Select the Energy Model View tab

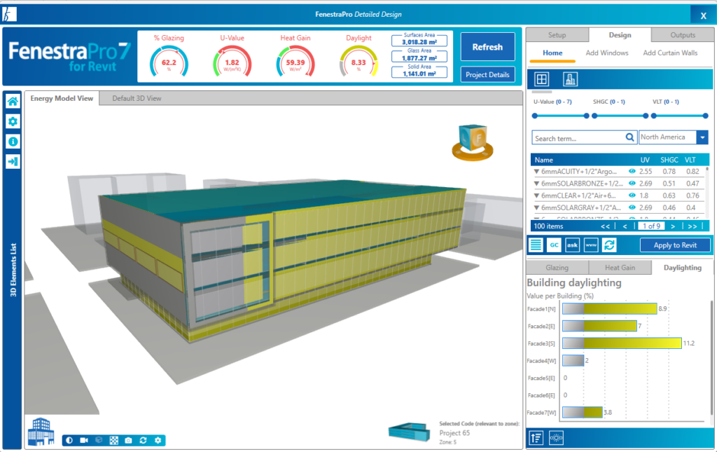[x=62, y=98]
